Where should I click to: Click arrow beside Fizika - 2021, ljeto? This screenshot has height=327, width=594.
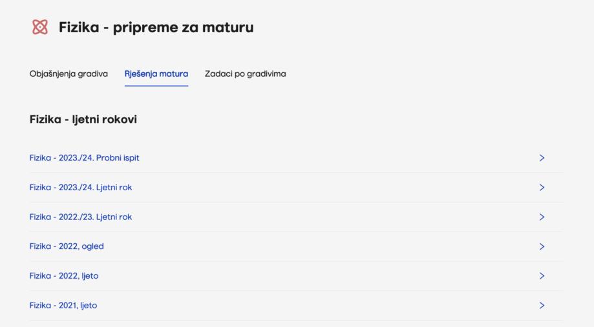tap(542, 306)
